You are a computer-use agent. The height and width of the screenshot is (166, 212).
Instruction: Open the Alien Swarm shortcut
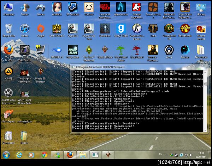tap(121, 9)
